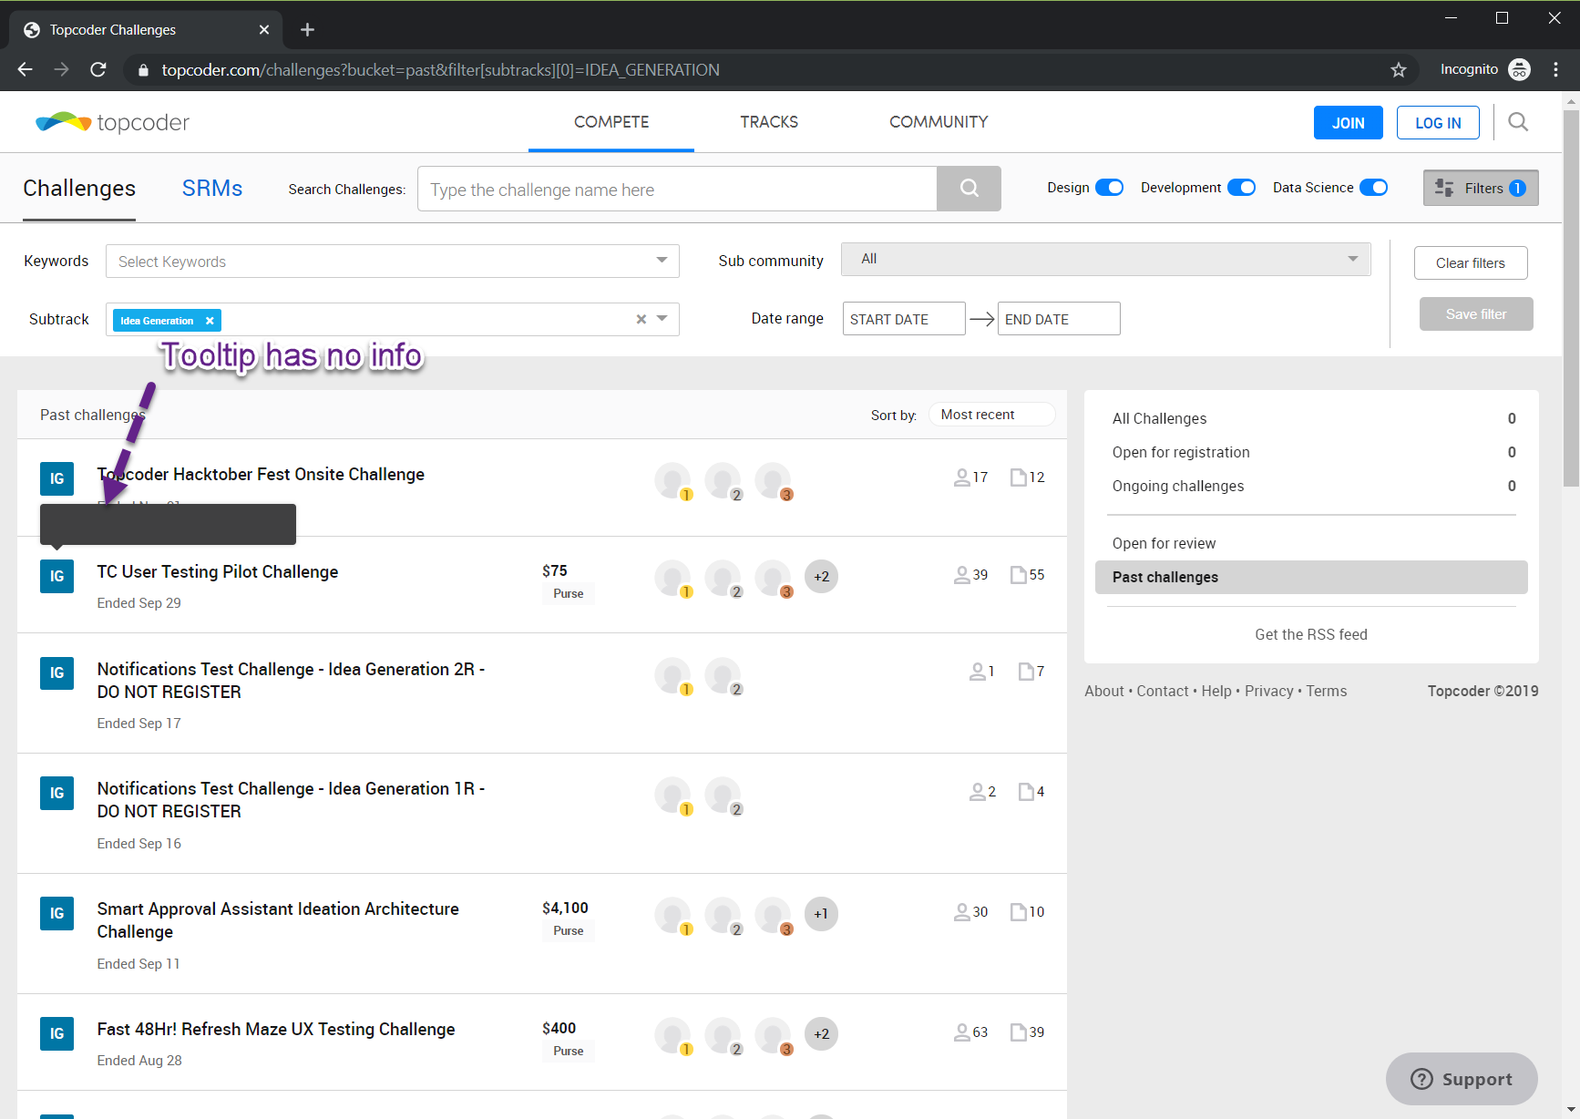1580x1119 pixels.
Task: View third place winner of TC User Testing Pilot
Action: (x=774, y=578)
